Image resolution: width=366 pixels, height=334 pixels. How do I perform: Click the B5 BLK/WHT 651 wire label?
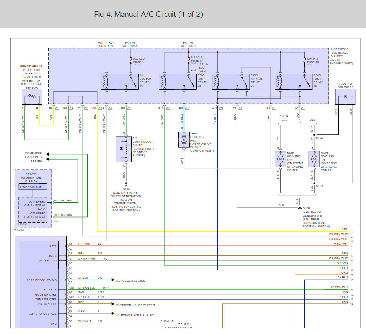pyautogui.click(x=86, y=321)
